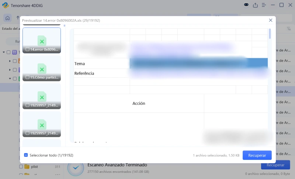Click the Previsualizar 14.error dialog title
The width and height of the screenshot is (295, 179).
coord(61,21)
